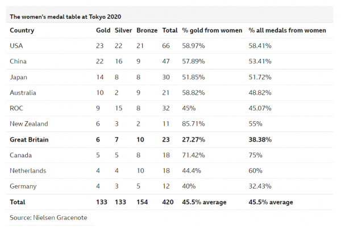
Task: Select the ROC row label
Action: (x=16, y=108)
